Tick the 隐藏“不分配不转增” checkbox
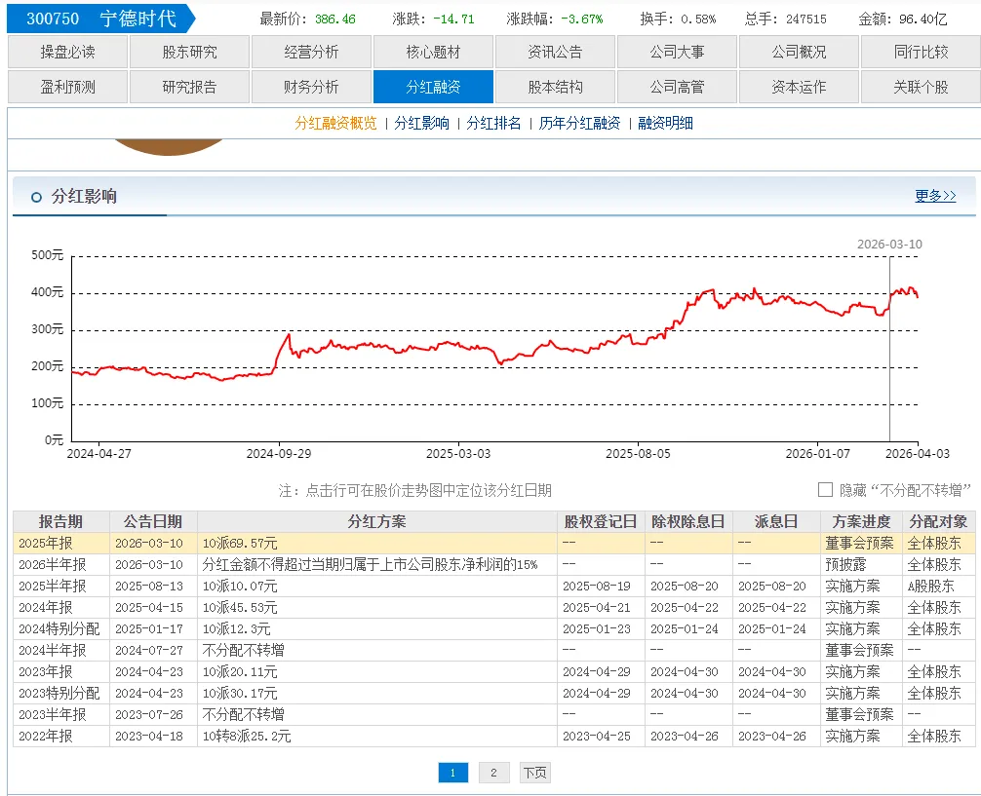 click(825, 490)
